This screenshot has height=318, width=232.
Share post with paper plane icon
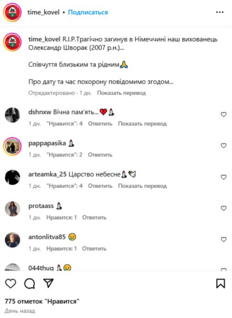[x=48, y=283]
